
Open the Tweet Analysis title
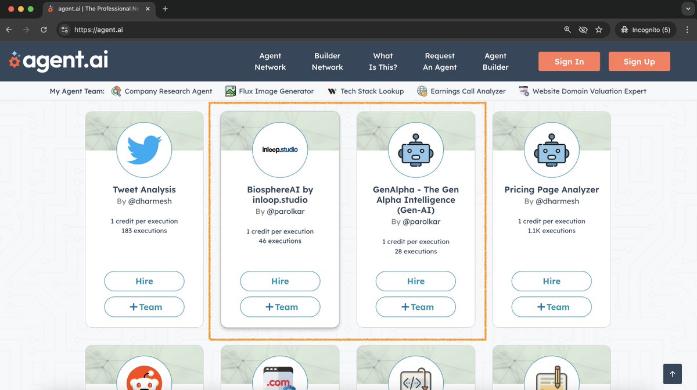[x=144, y=189]
